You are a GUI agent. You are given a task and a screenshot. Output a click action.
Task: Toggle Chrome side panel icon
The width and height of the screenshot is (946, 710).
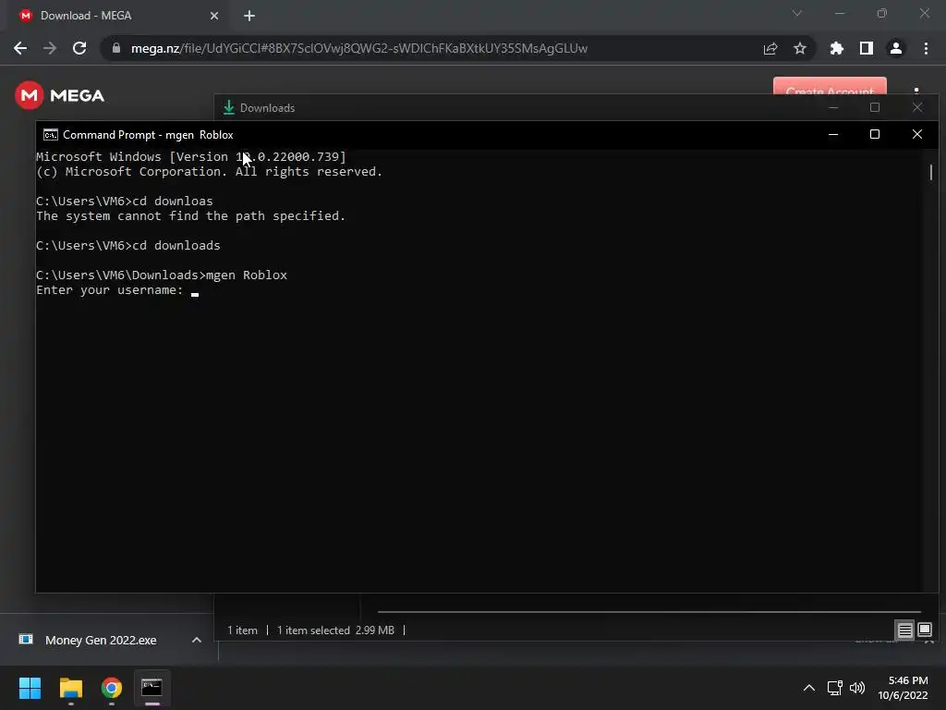click(867, 48)
